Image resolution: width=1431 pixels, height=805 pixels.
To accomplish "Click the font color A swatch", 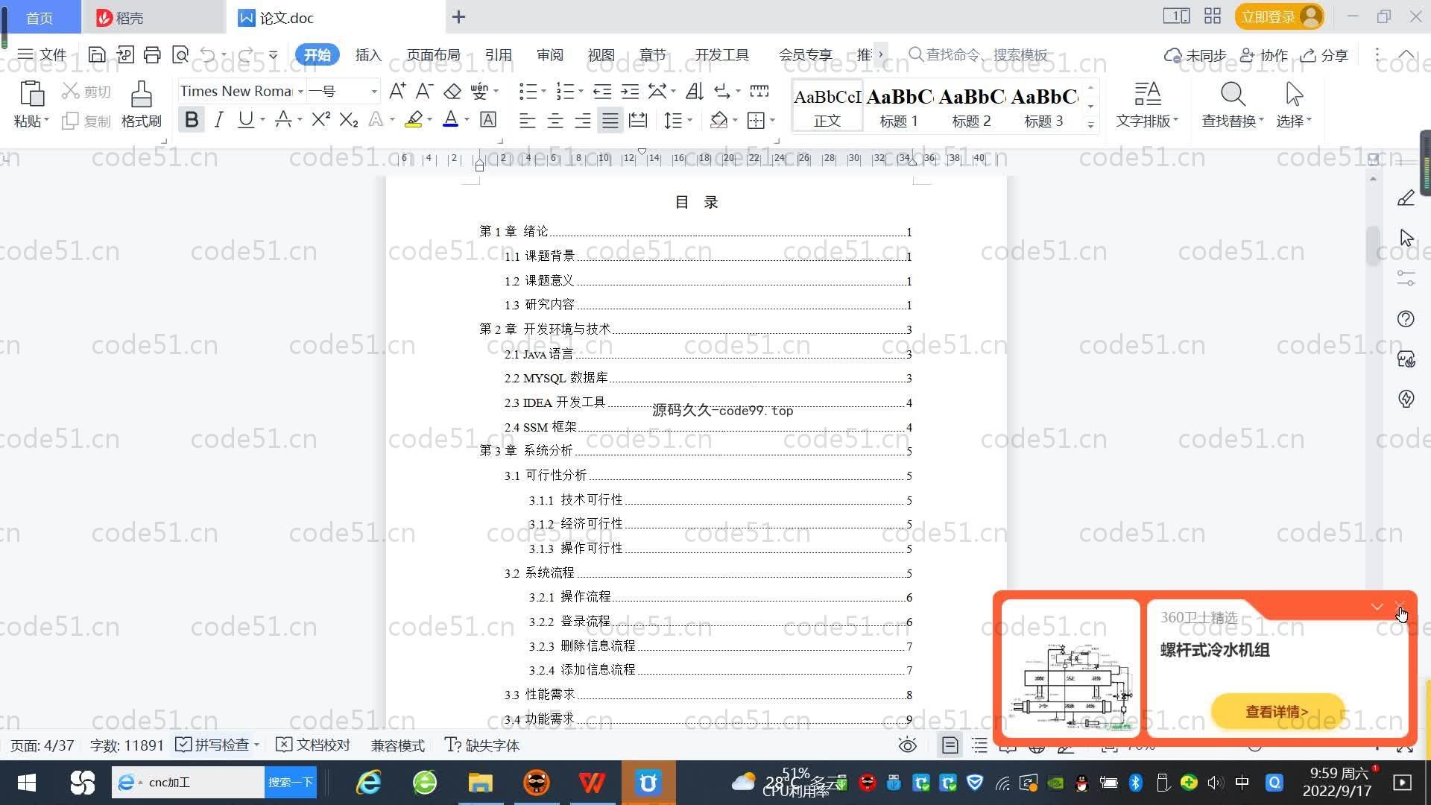I will click(x=450, y=119).
